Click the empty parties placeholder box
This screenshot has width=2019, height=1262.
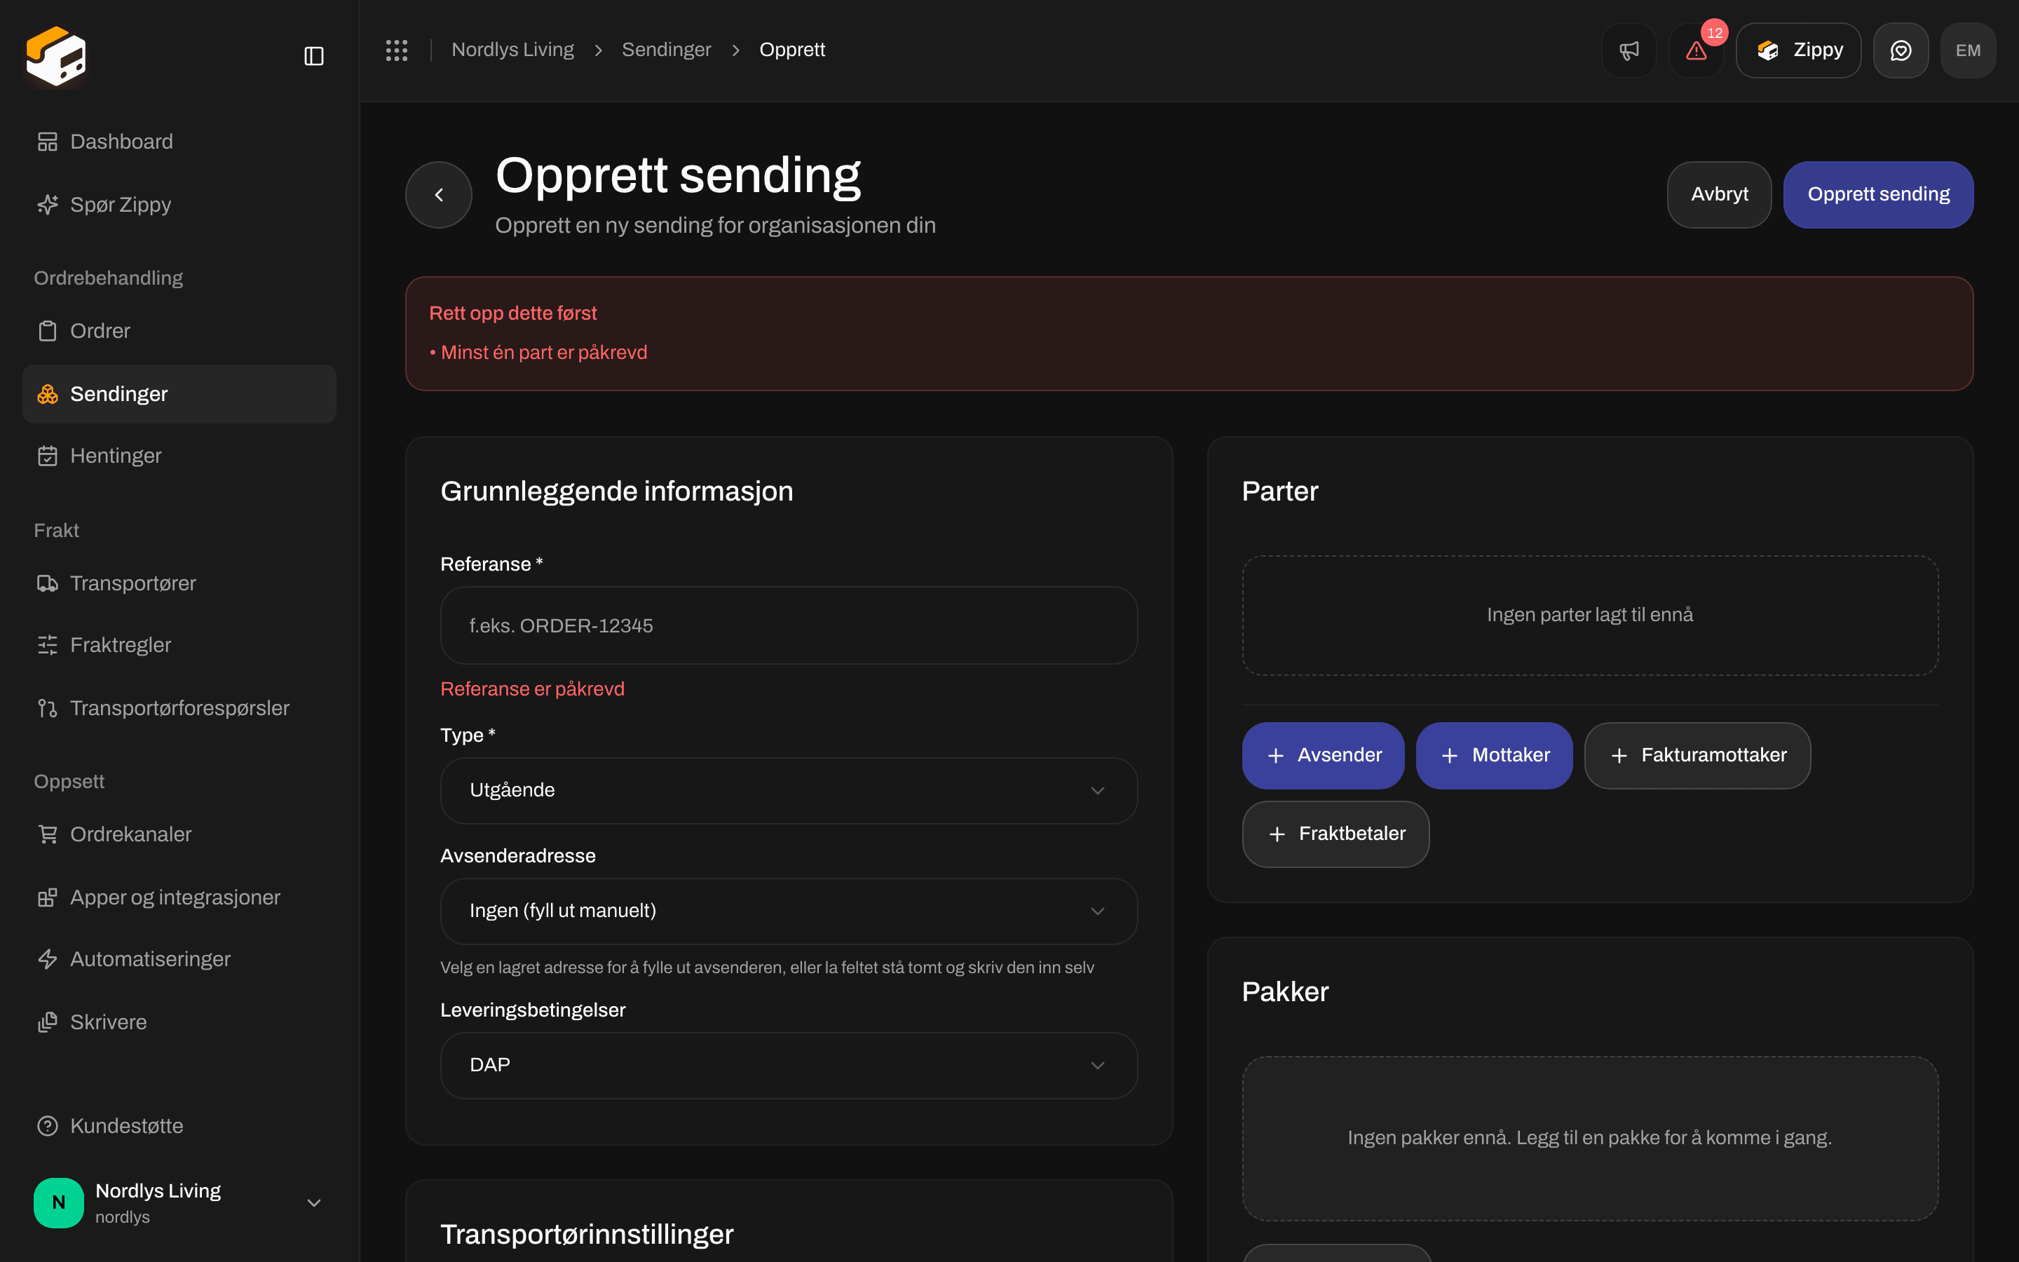[x=1589, y=615]
